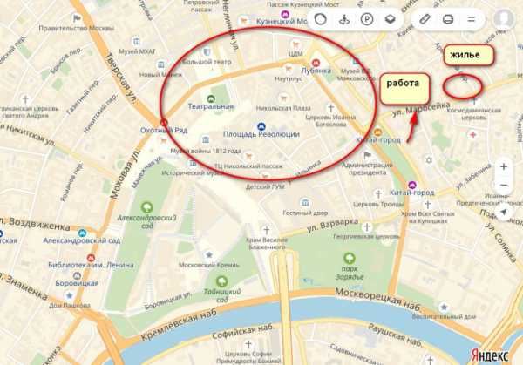Zoom in with the plus button
Screen dimensions: 523x365
point(504,166)
